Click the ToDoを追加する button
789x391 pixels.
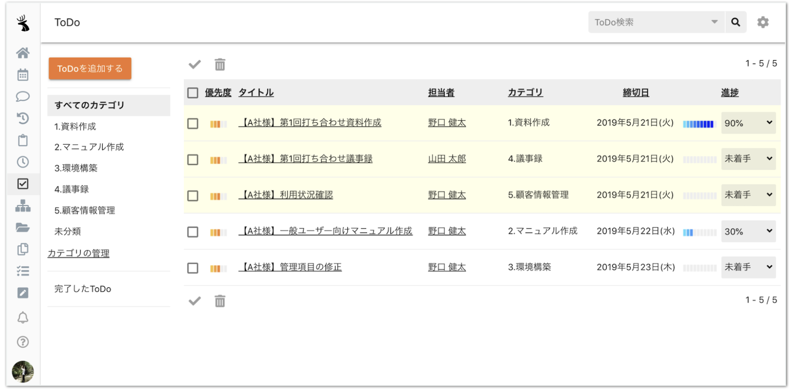(x=90, y=69)
